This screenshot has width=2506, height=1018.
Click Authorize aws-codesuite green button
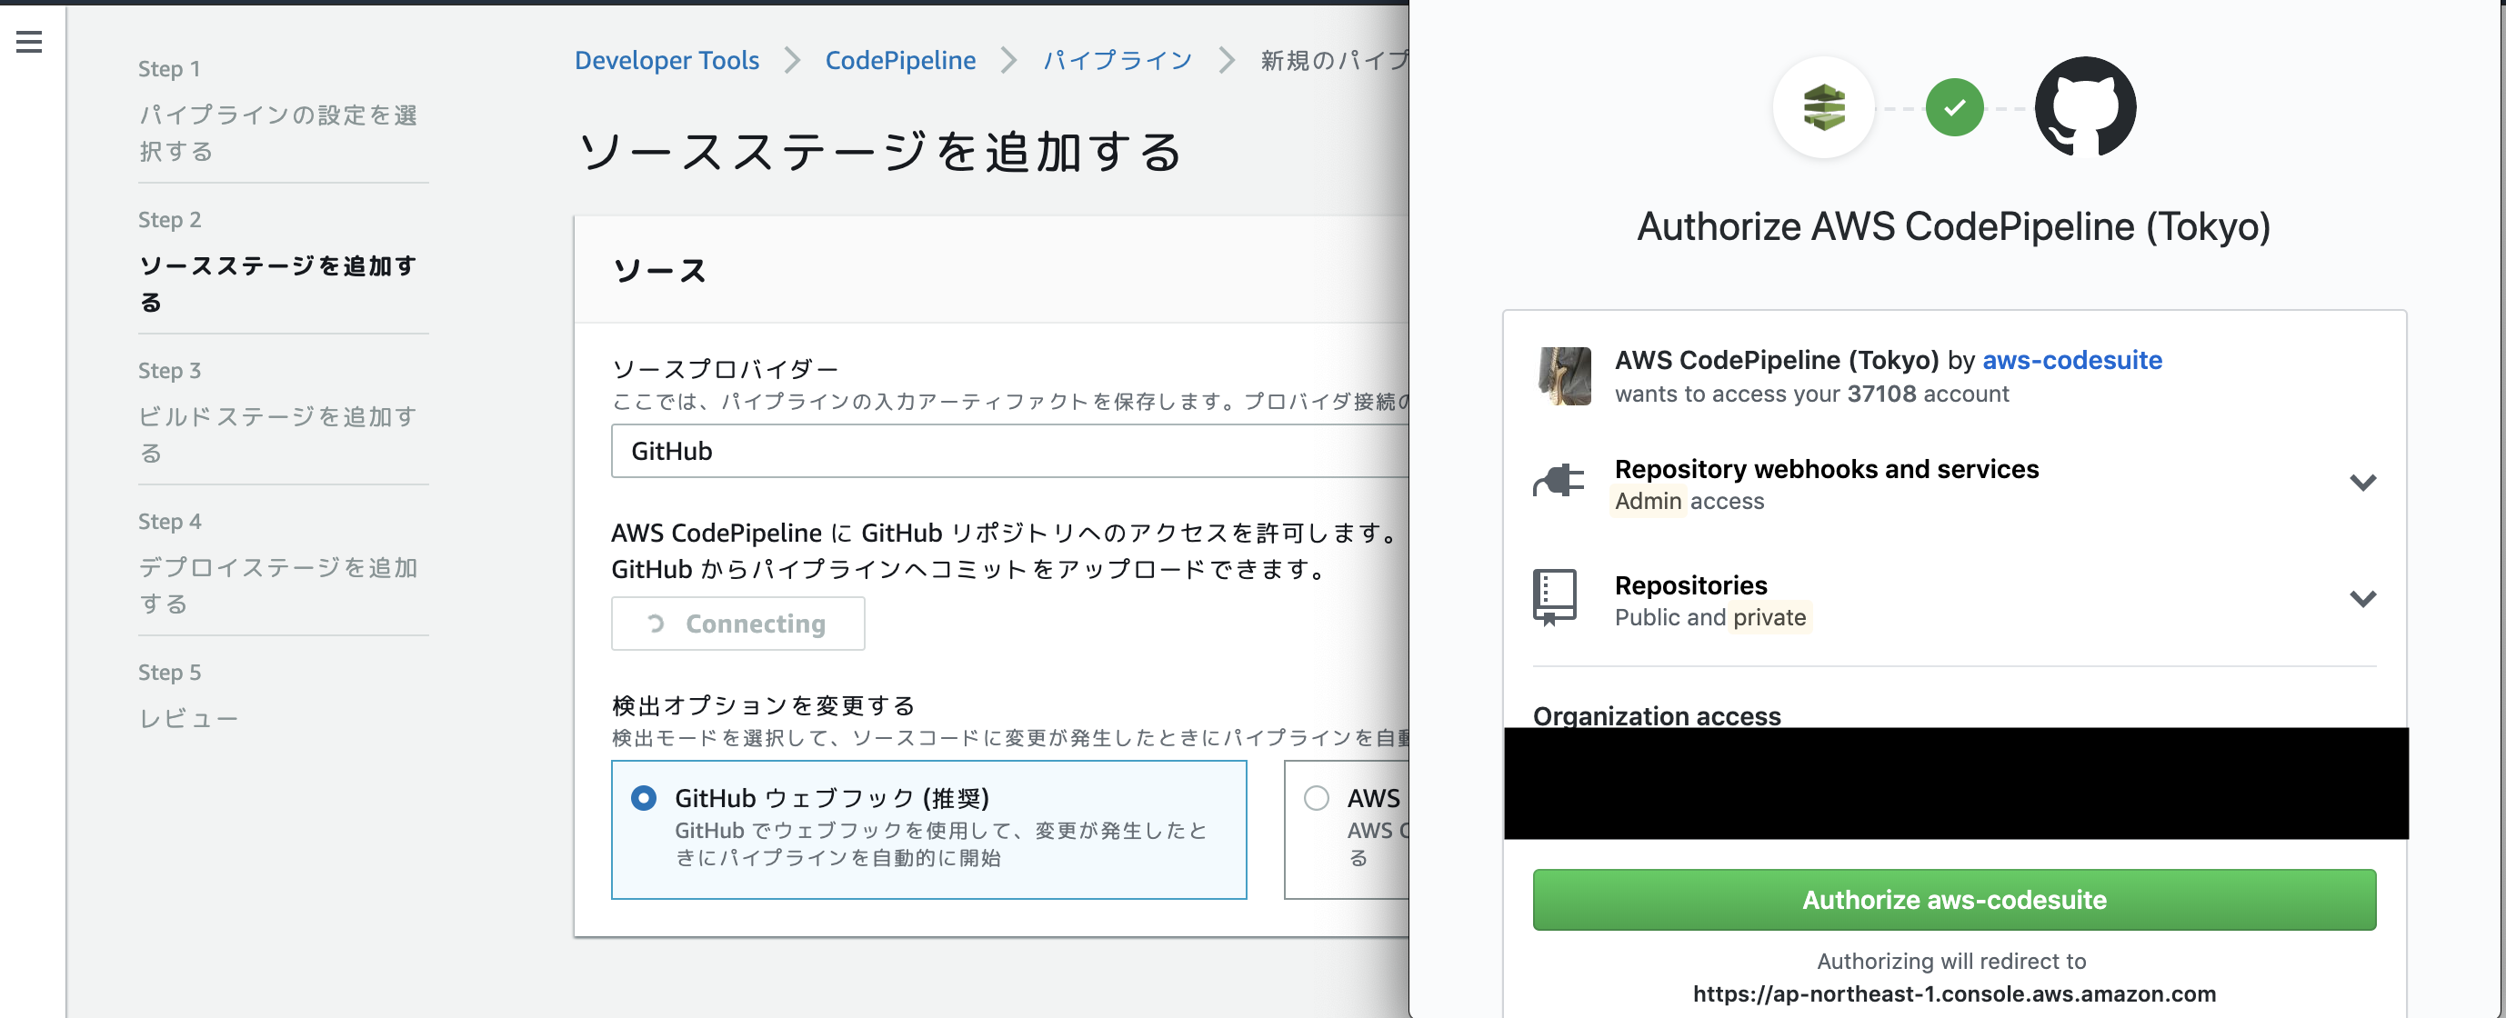1954,899
